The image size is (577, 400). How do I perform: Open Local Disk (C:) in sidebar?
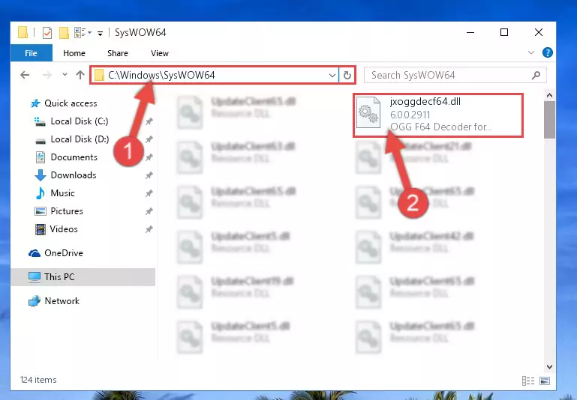point(80,121)
